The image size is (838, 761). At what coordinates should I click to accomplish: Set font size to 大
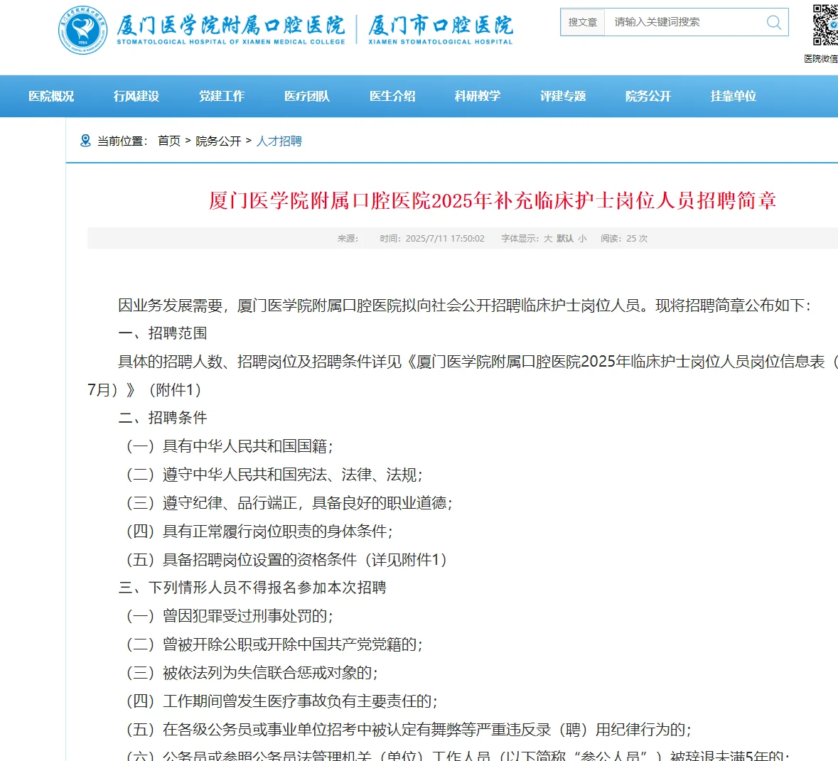pyautogui.click(x=548, y=238)
